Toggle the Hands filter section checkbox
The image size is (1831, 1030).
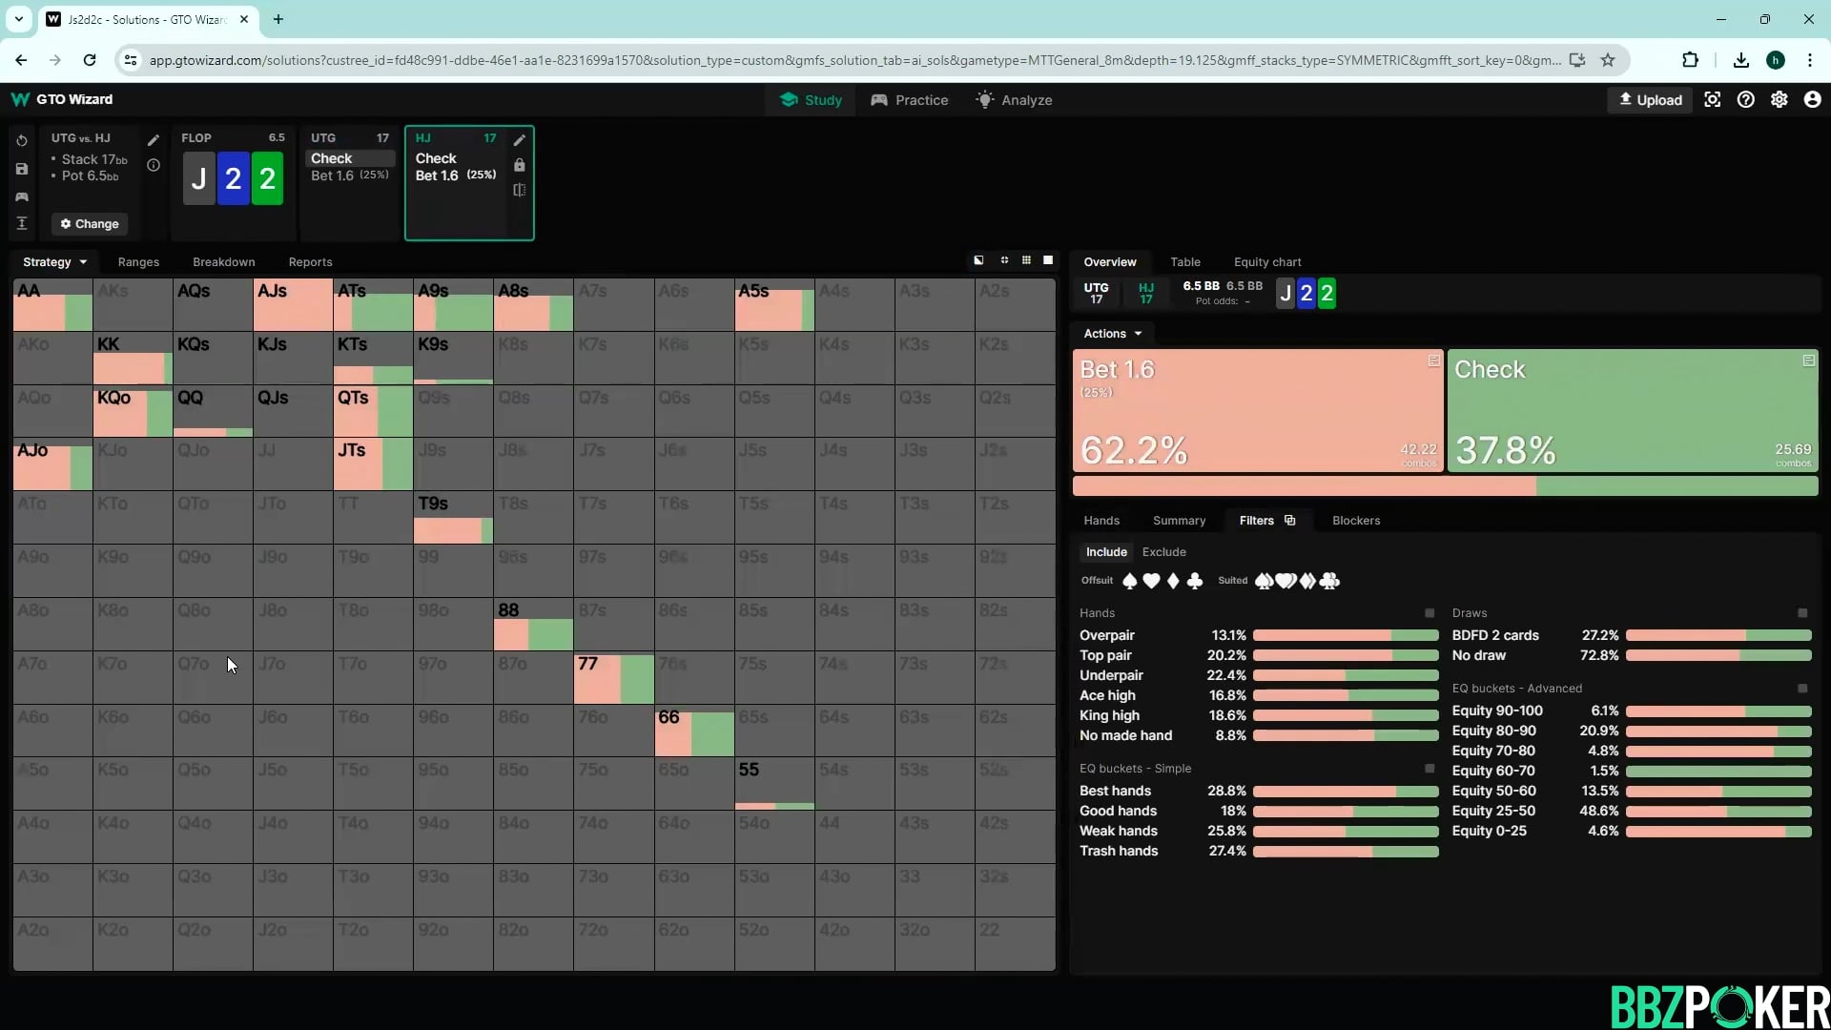[x=1429, y=613]
